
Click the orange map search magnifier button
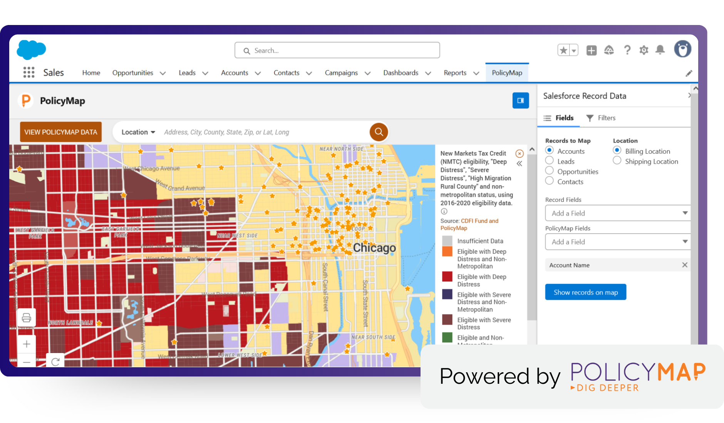point(379,132)
